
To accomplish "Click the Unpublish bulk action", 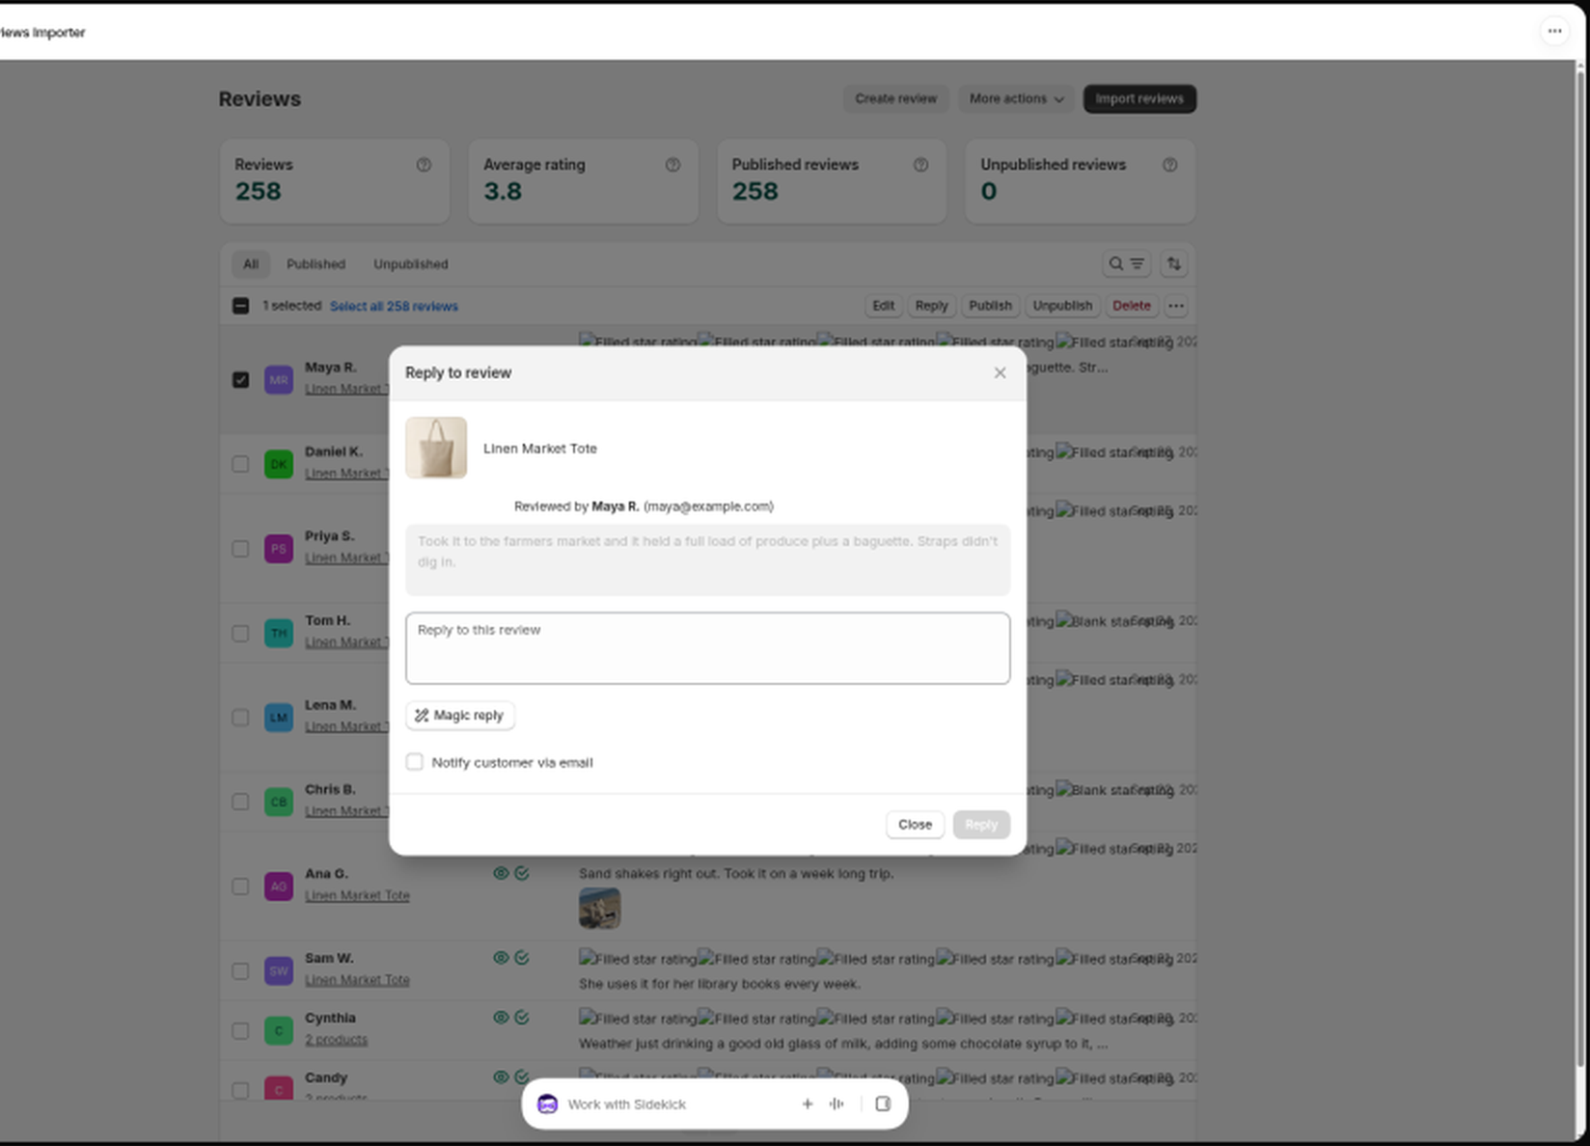I will 1062,306.
